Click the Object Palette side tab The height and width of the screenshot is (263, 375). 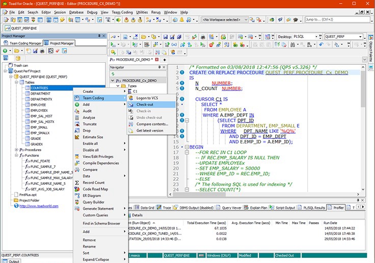point(371,49)
